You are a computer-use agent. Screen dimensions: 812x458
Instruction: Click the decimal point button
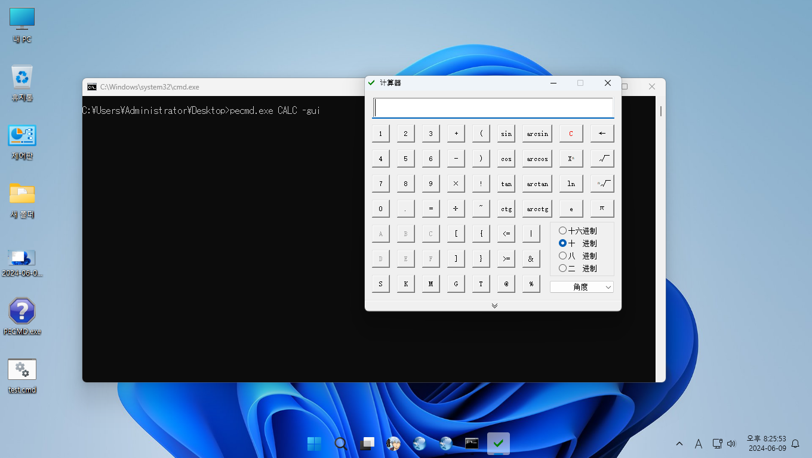[405, 209]
